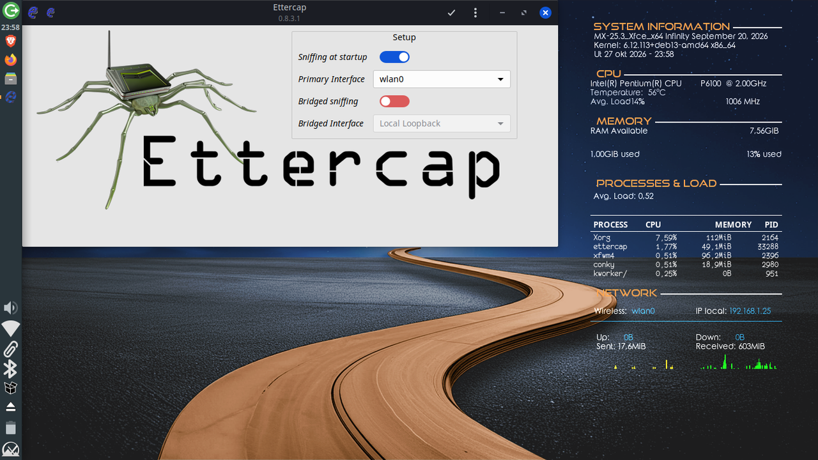Minimize the Ettercap window

click(502, 13)
